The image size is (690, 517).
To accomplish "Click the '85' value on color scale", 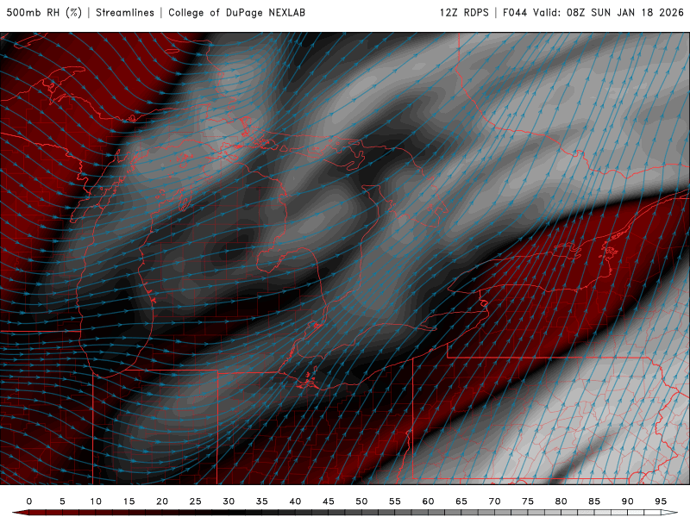I will 594,501.
